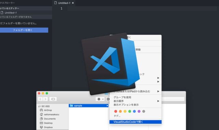Image resolution: width=219 pixels, height=130 pixels.
Task: Apply the orange tag color
Action: click(x=120, y=111)
